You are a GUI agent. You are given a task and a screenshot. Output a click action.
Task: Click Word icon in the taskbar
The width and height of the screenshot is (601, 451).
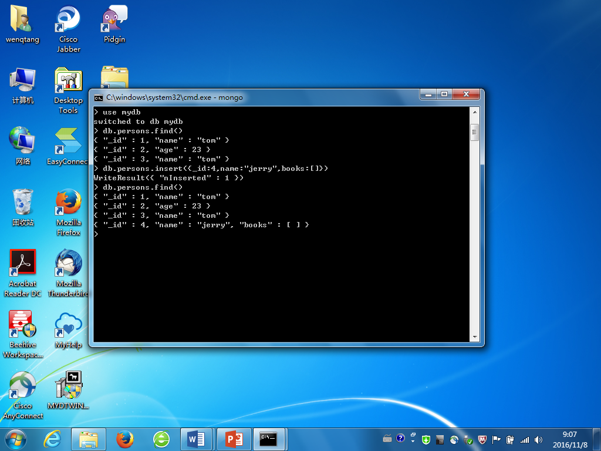(195, 439)
